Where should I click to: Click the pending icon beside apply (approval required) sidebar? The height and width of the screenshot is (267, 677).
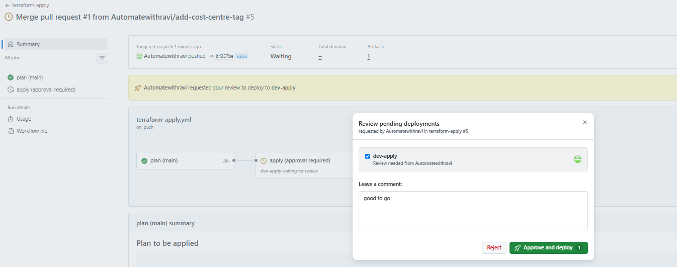(x=11, y=90)
